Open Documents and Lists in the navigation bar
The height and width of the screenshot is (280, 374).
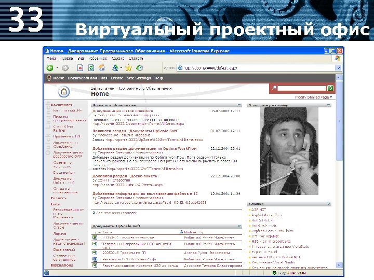pos(87,78)
